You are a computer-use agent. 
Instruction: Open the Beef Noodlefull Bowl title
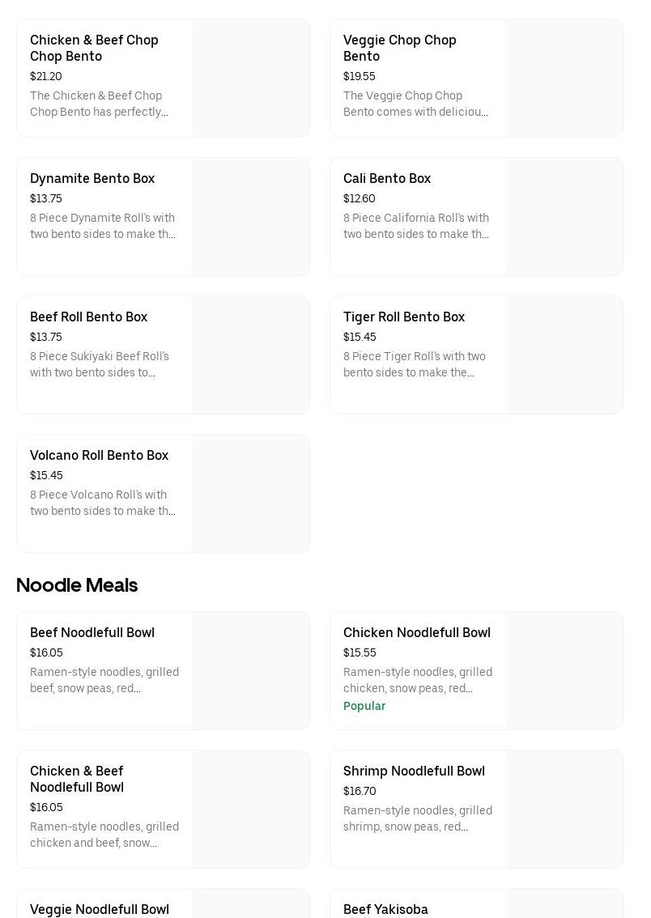click(x=91, y=632)
